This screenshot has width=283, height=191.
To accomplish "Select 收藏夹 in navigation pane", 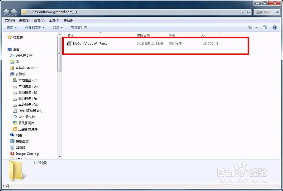I will point(18,37).
